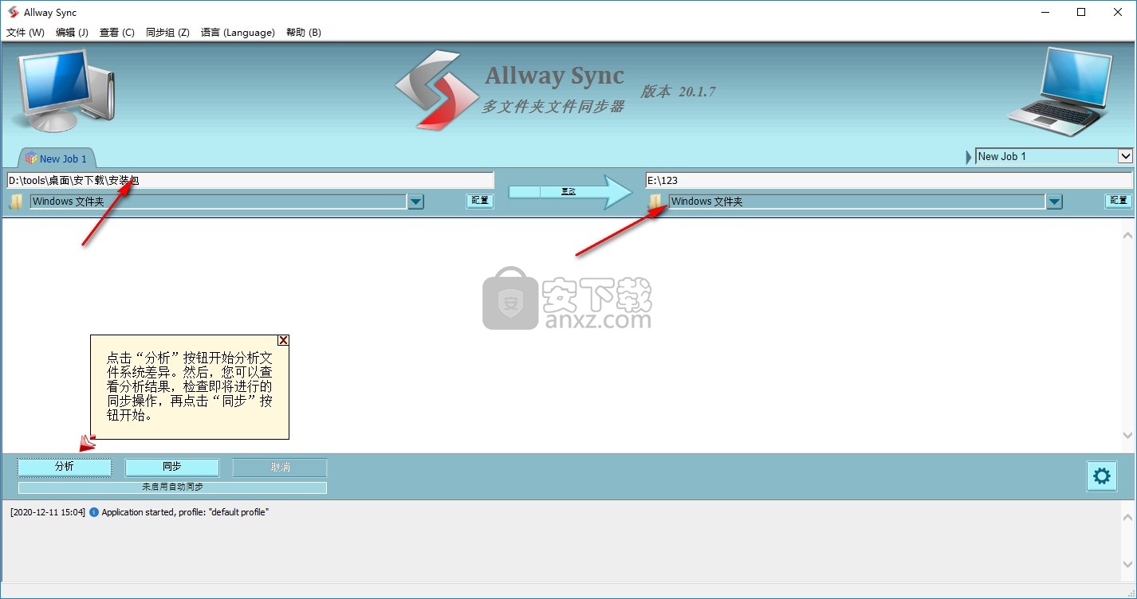Expand left Windows 文件夹 type dropdown
Image resolution: width=1137 pixels, height=599 pixels.
point(415,202)
